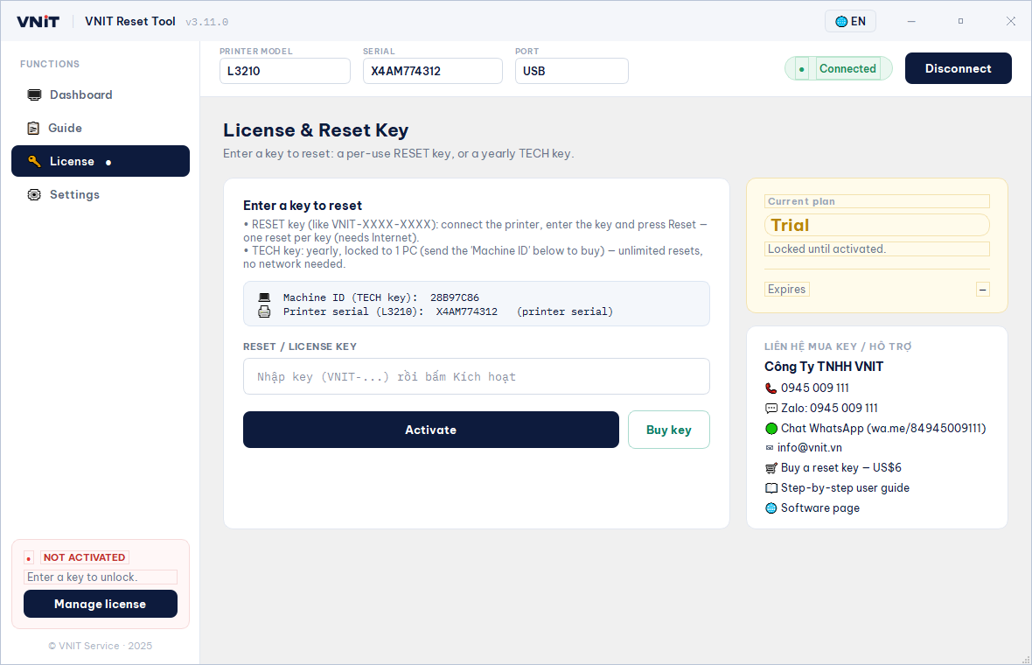This screenshot has width=1032, height=665.
Task: Click the window resize grip corner
Action: click(1025, 658)
